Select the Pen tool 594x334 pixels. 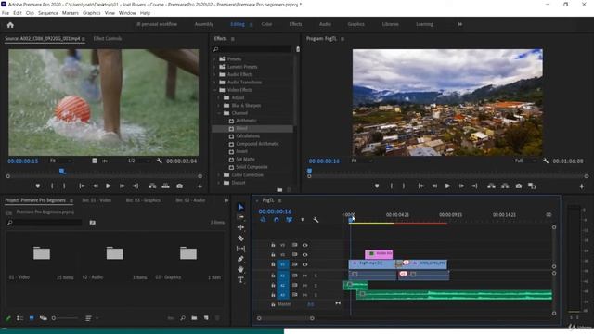(x=240, y=259)
